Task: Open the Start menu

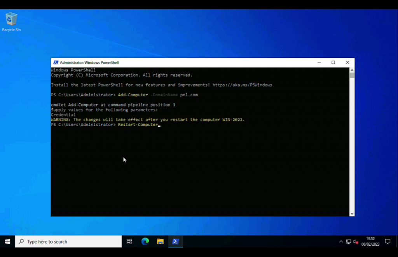Action: point(7,241)
